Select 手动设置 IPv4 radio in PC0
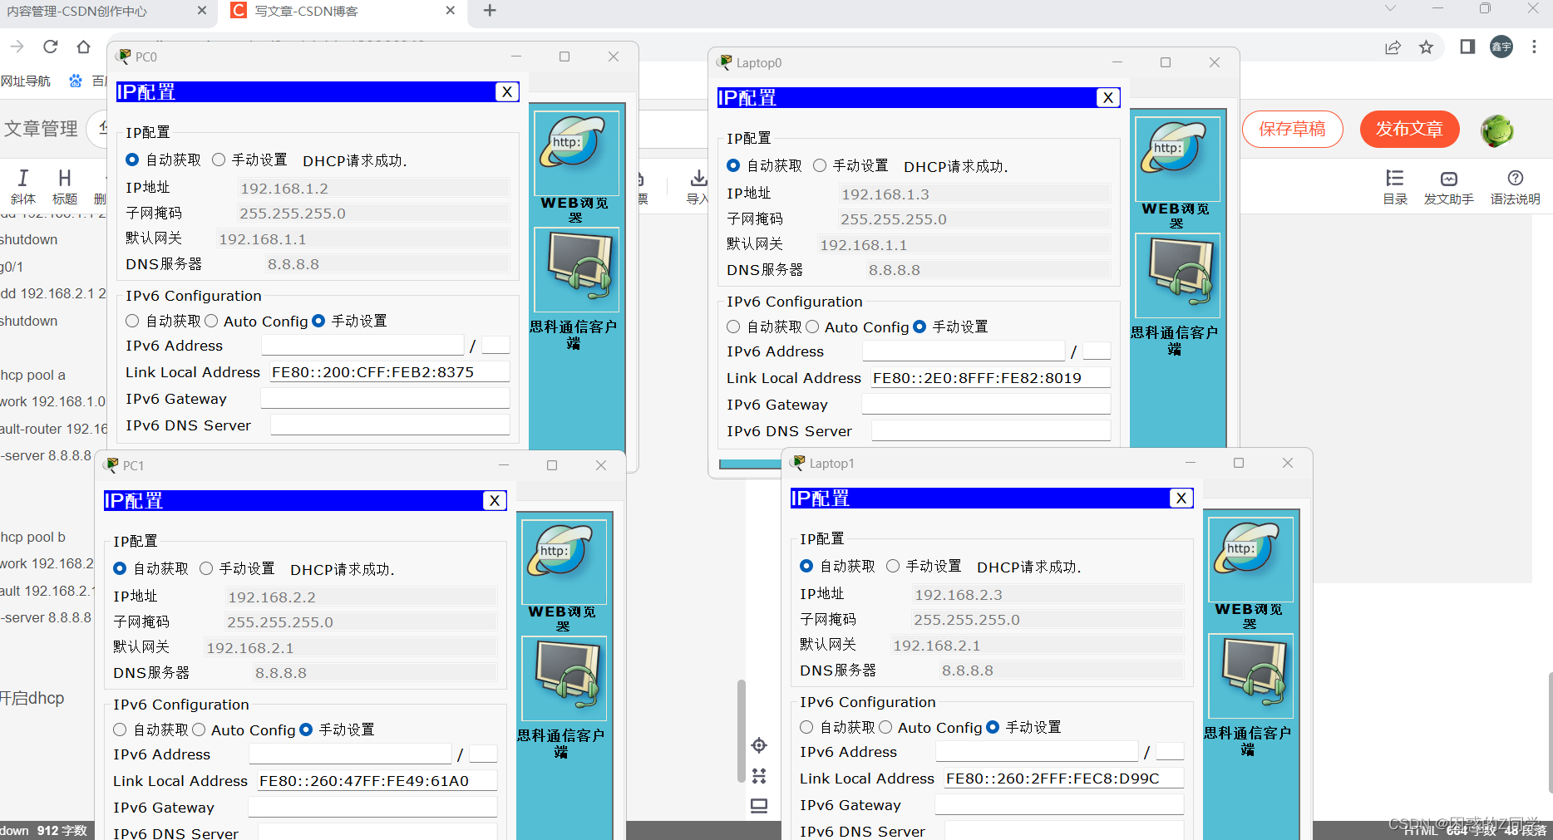 pyautogui.click(x=219, y=160)
